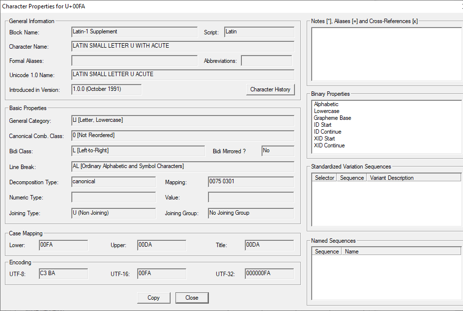Choose Grapheme Base property entry
Image resolution: width=463 pixels, height=311 pixels.
[x=332, y=118]
